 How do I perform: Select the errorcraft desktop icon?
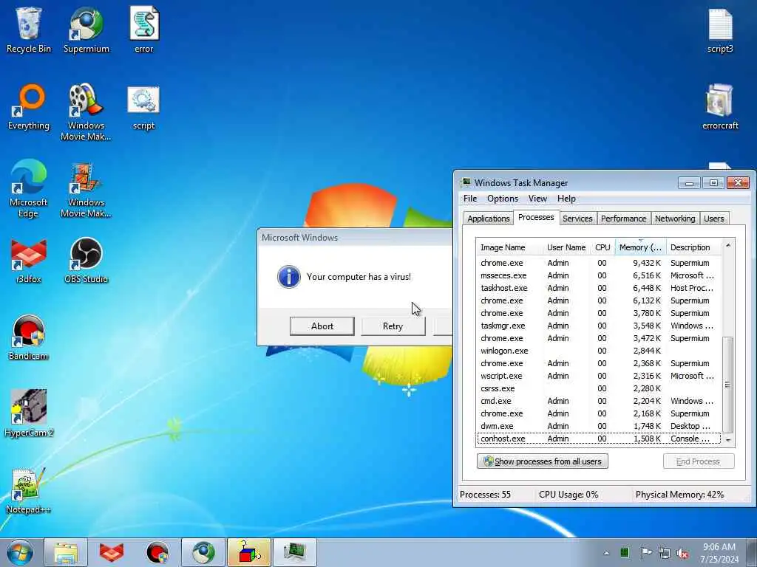coord(720,107)
